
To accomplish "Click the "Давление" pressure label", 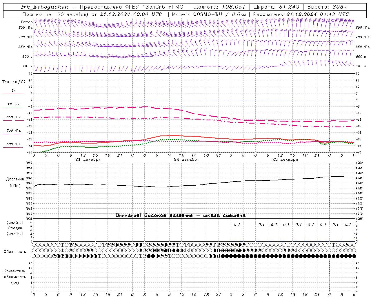I will click(x=15, y=179).
